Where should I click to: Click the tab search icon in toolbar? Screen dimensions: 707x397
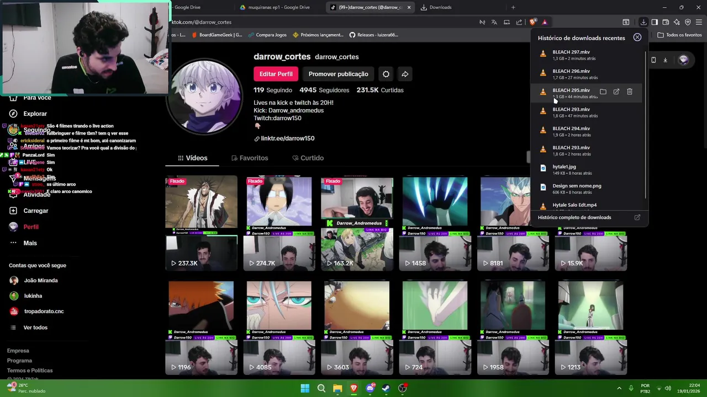coord(626,22)
